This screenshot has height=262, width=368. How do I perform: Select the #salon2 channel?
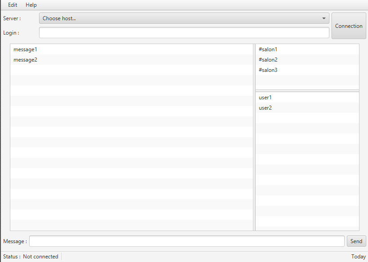[307, 60]
